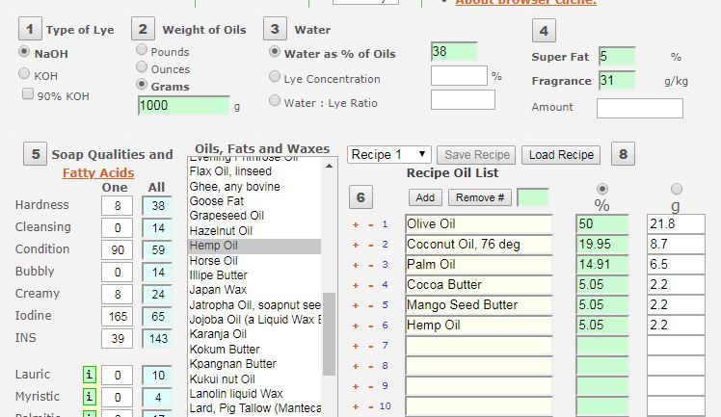The width and height of the screenshot is (721, 417).
Task: Select Jojoba Oil in the oils list
Action: (x=254, y=320)
